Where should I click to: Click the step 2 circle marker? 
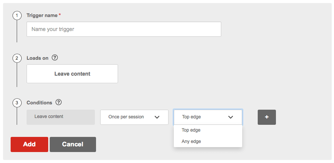coord(17,58)
